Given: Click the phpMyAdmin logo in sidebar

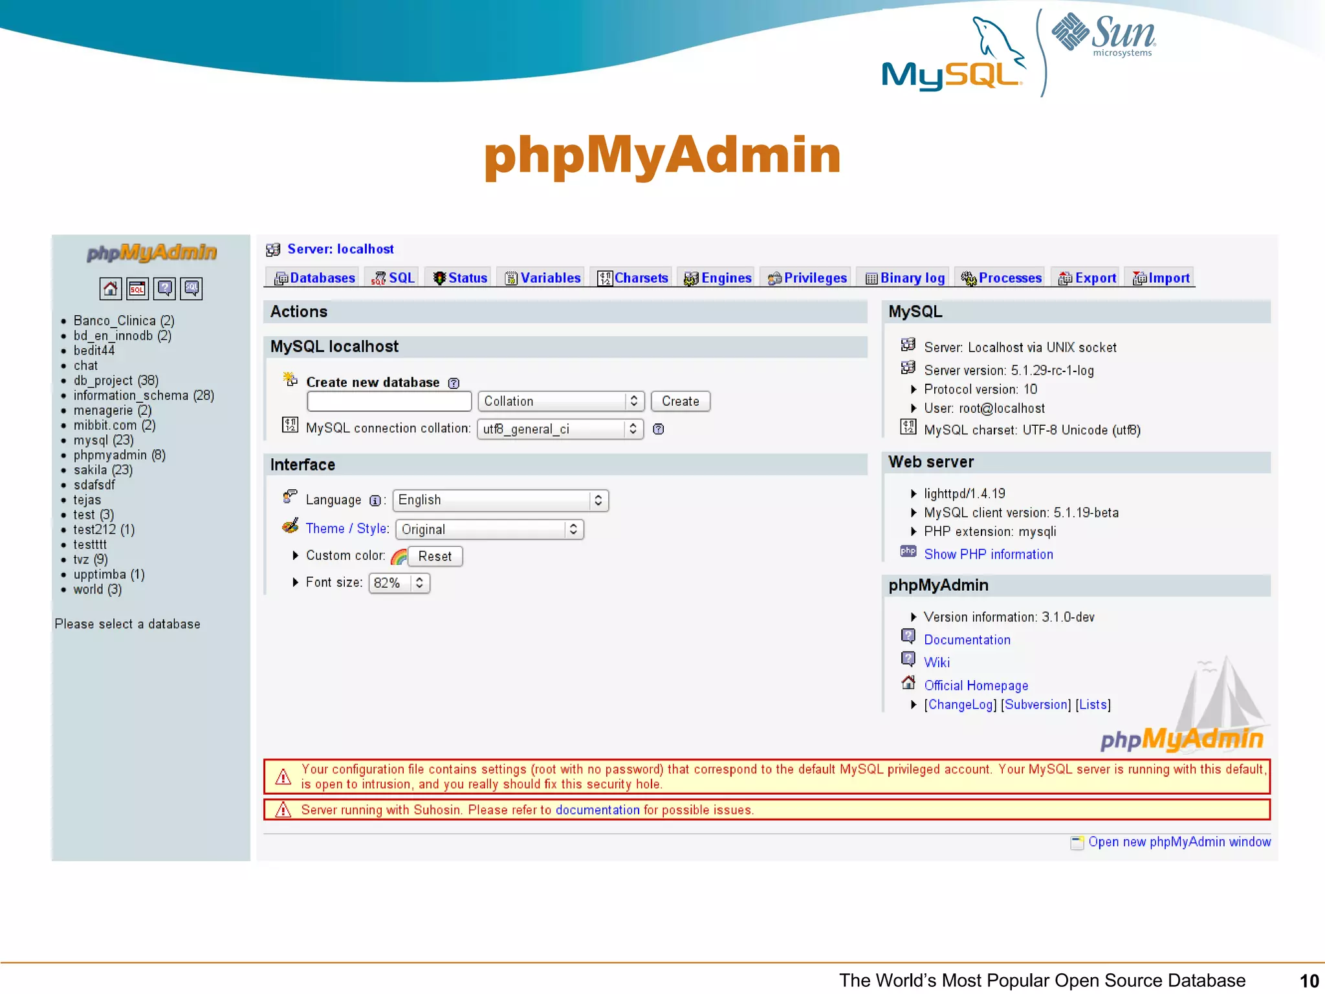Looking at the screenshot, I should 152,253.
